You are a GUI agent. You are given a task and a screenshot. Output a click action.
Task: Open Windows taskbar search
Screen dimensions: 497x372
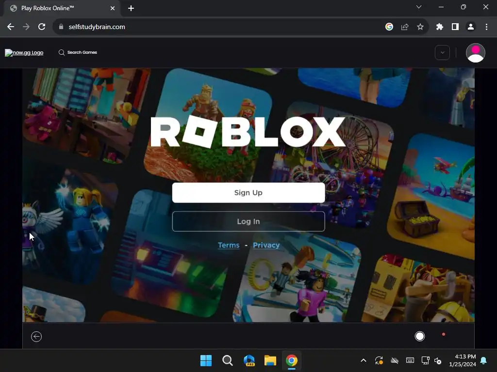227,360
